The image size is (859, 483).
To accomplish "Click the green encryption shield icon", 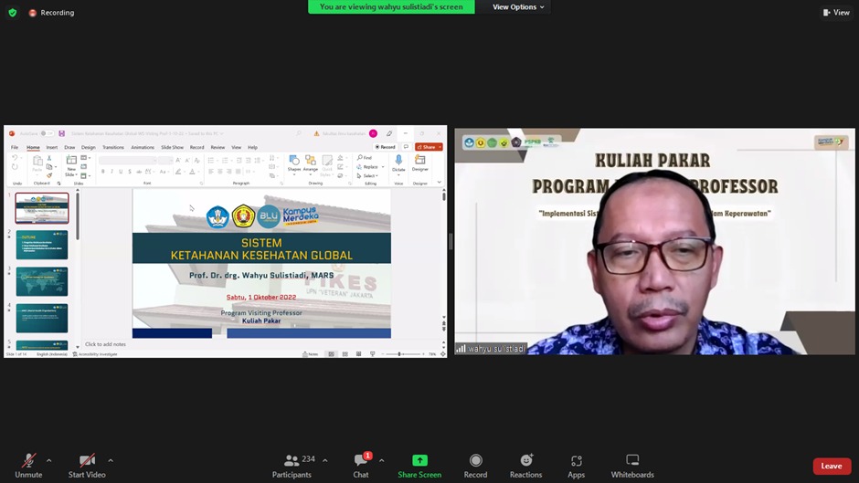I will click(x=13, y=13).
